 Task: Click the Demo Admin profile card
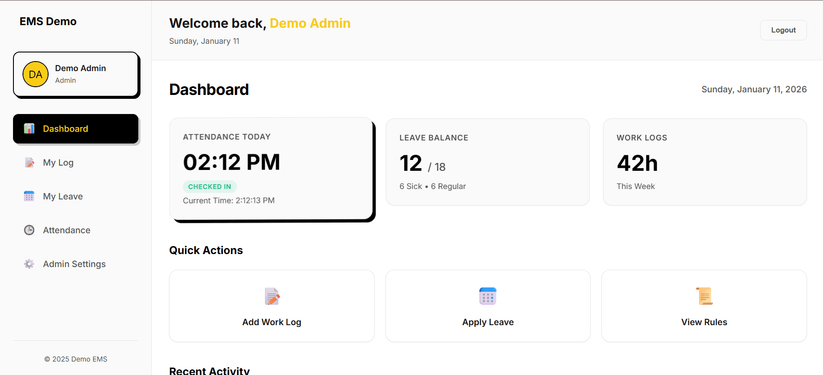pos(76,74)
